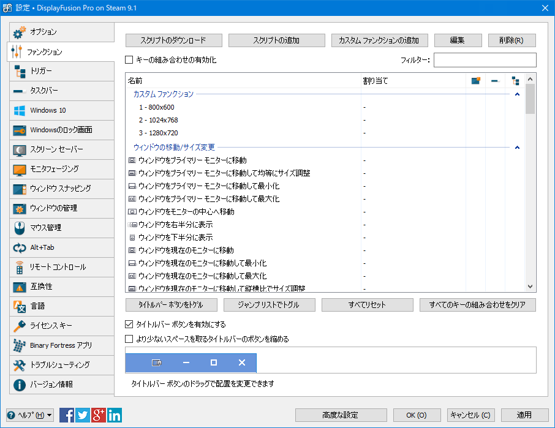Open the マウス管理 settings section icon

tap(18, 228)
